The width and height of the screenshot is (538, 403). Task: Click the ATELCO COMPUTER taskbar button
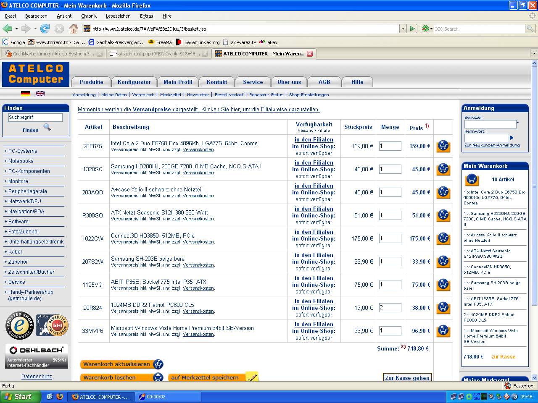[x=101, y=397]
